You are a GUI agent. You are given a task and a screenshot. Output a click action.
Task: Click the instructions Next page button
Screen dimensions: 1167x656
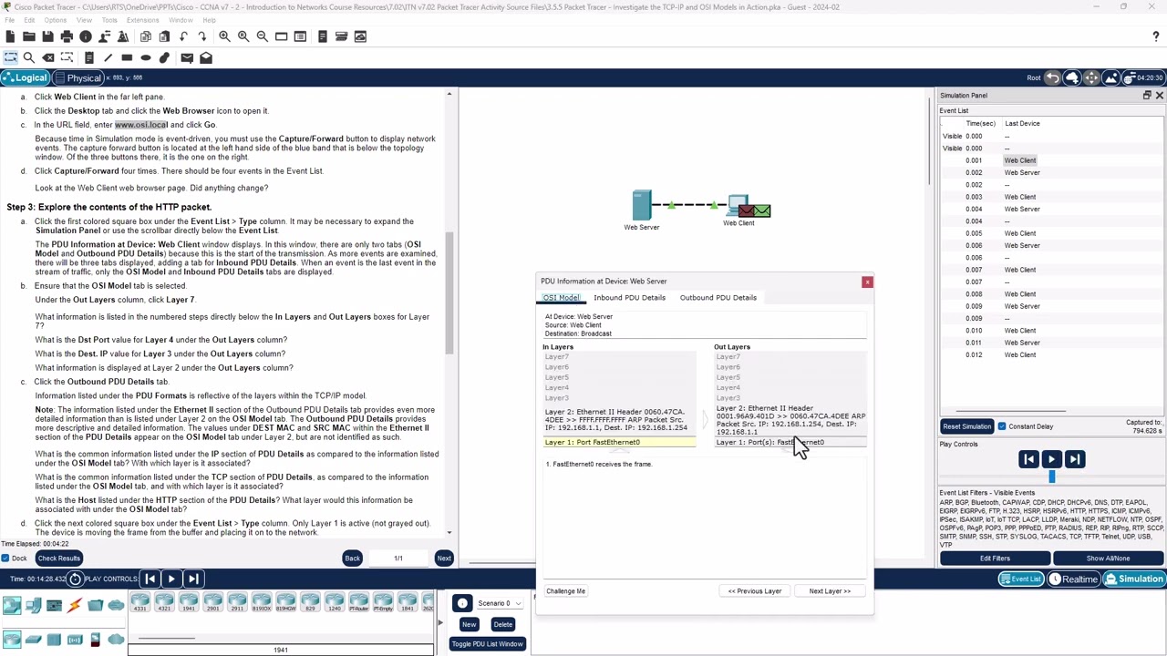coord(444,559)
